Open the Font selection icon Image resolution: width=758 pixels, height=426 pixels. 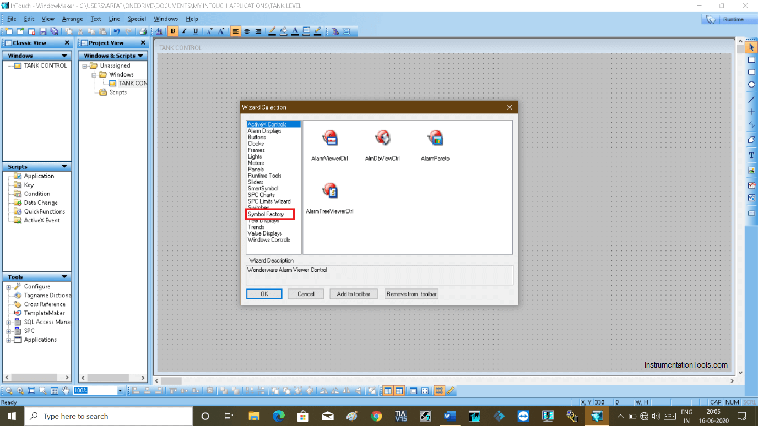point(159,31)
